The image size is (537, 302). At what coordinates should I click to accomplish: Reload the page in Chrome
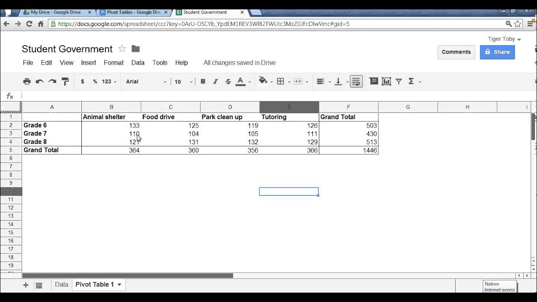point(29,24)
